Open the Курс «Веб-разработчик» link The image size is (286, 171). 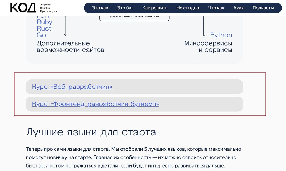[72, 87]
